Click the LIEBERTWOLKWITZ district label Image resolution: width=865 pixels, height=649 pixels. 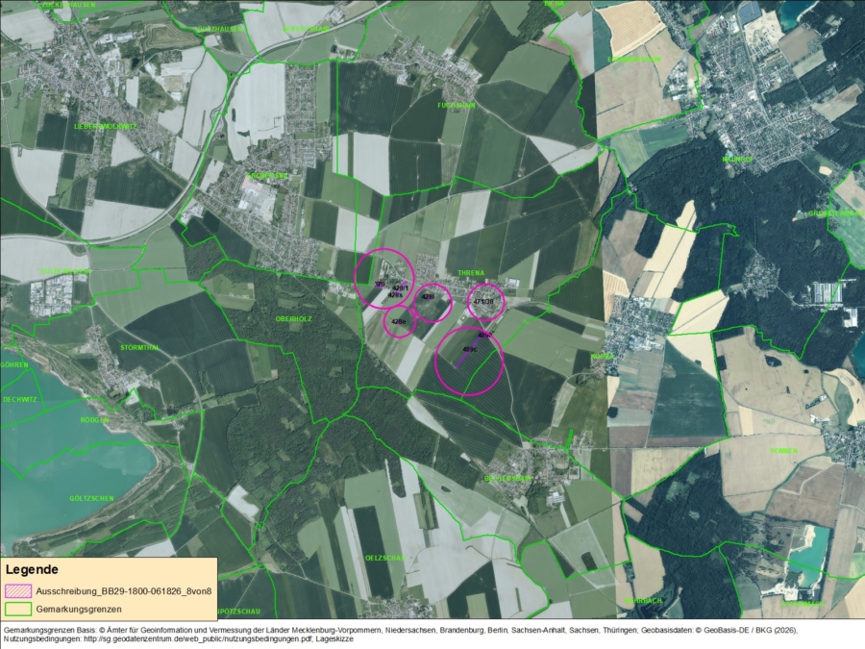tap(105, 126)
